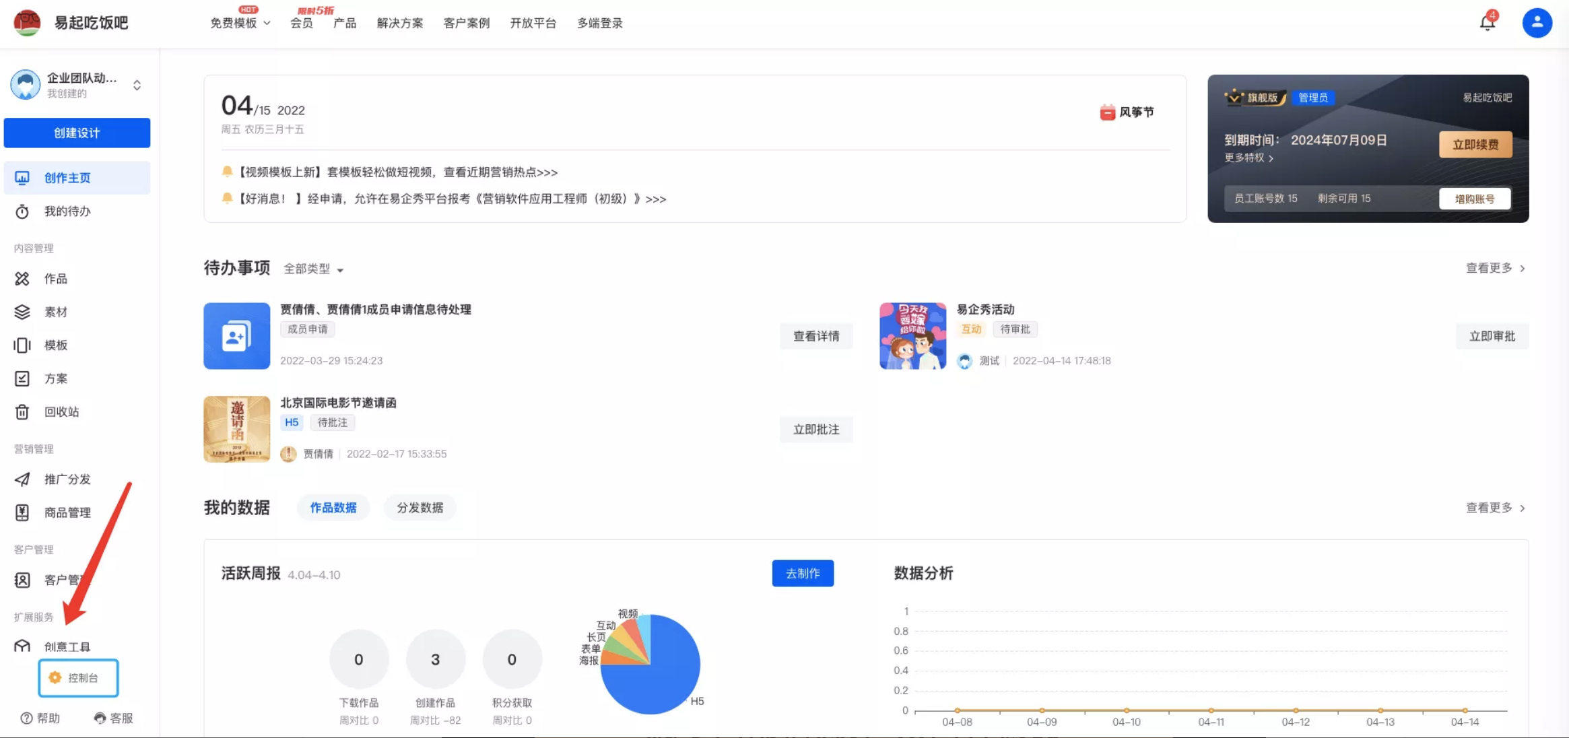Click 立即批注 for the film festival invitation
1569x738 pixels.
click(816, 430)
